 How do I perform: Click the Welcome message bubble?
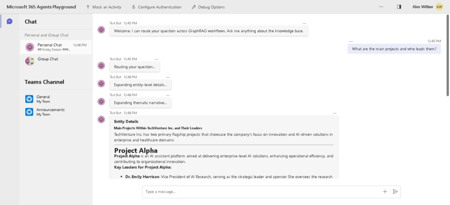(209, 31)
